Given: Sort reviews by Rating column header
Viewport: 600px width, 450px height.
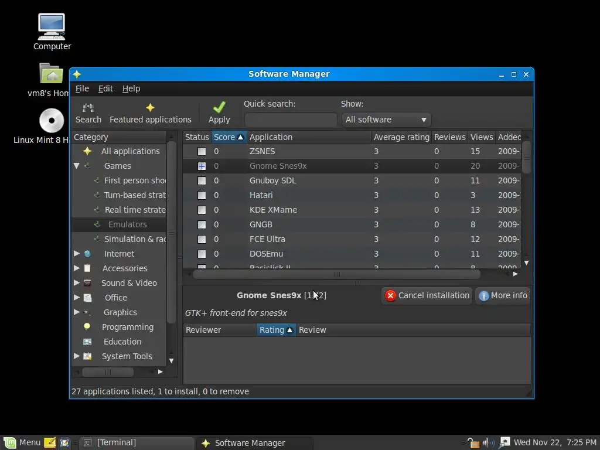Looking at the screenshot, I should coord(276,330).
